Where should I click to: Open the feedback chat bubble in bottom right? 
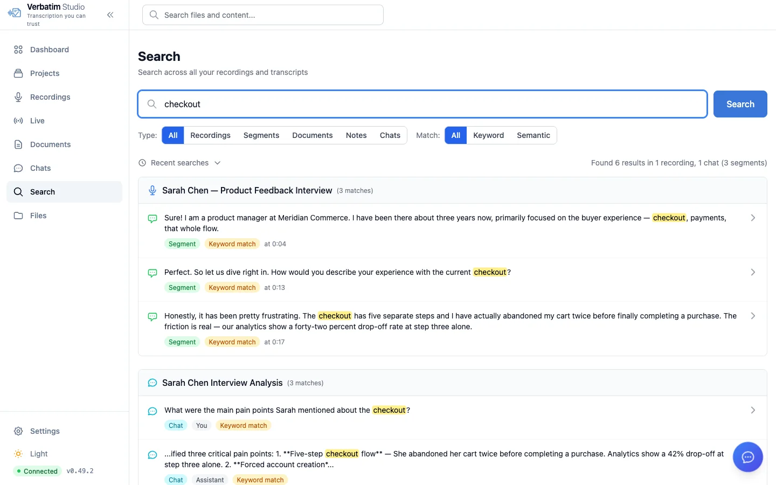point(748,457)
